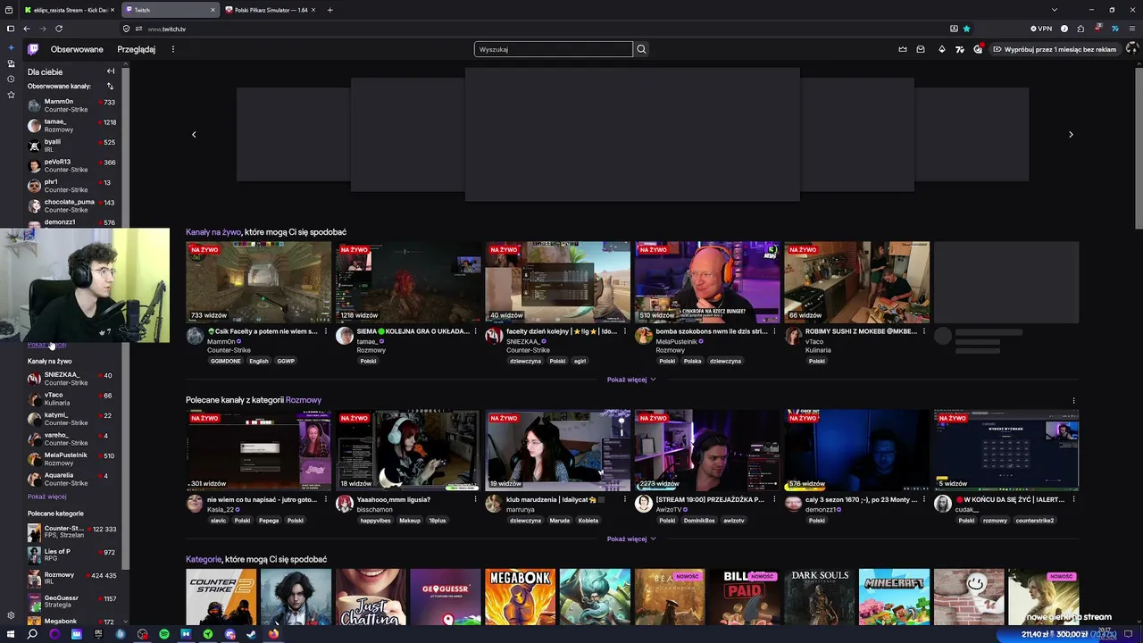Open a new browser tab
Image resolution: width=1143 pixels, height=643 pixels.
point(330,10)
